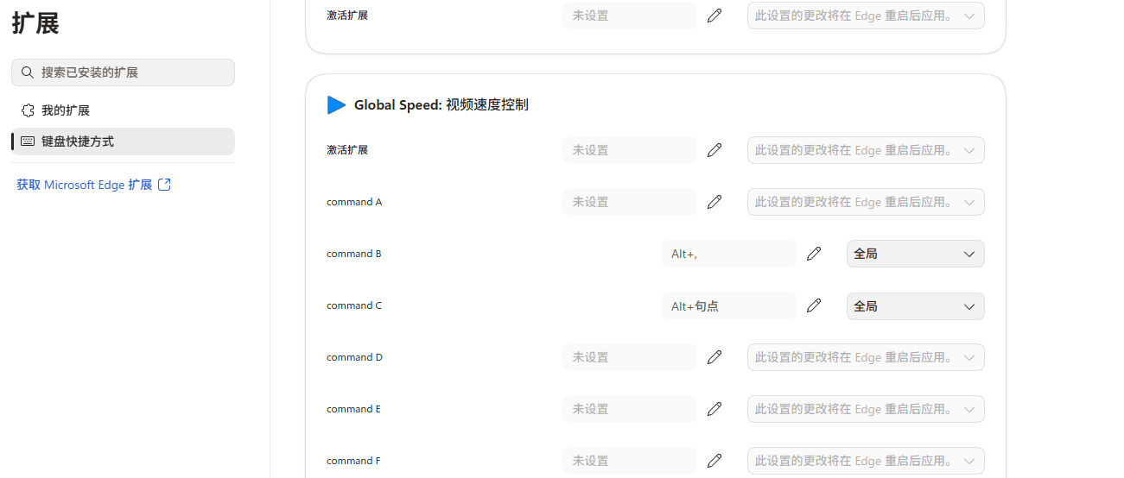Open scope dropdown for command E
Image resolution: width=1124 pixels, height=478 pixels.
[866, 409]
